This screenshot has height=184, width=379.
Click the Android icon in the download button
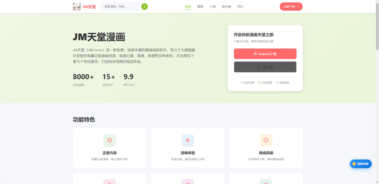[255, 54]
